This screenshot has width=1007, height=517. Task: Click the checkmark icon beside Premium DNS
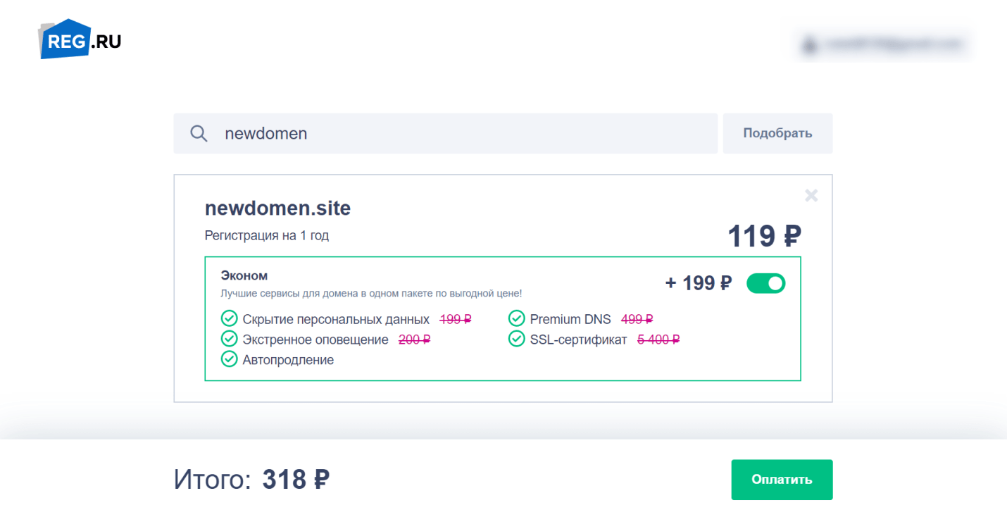(x=517, y=319)
